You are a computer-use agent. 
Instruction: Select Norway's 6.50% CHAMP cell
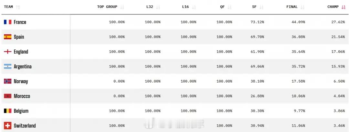pyautogui.click(x=339, y=81)
